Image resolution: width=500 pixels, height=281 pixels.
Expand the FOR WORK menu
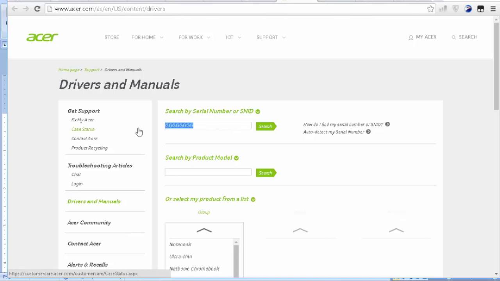pyautogui.click(x=195, y=37)
